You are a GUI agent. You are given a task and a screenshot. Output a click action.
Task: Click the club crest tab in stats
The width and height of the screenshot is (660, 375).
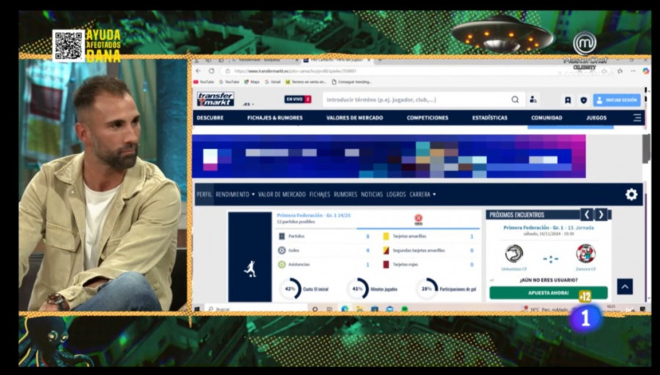click(418, 218)
